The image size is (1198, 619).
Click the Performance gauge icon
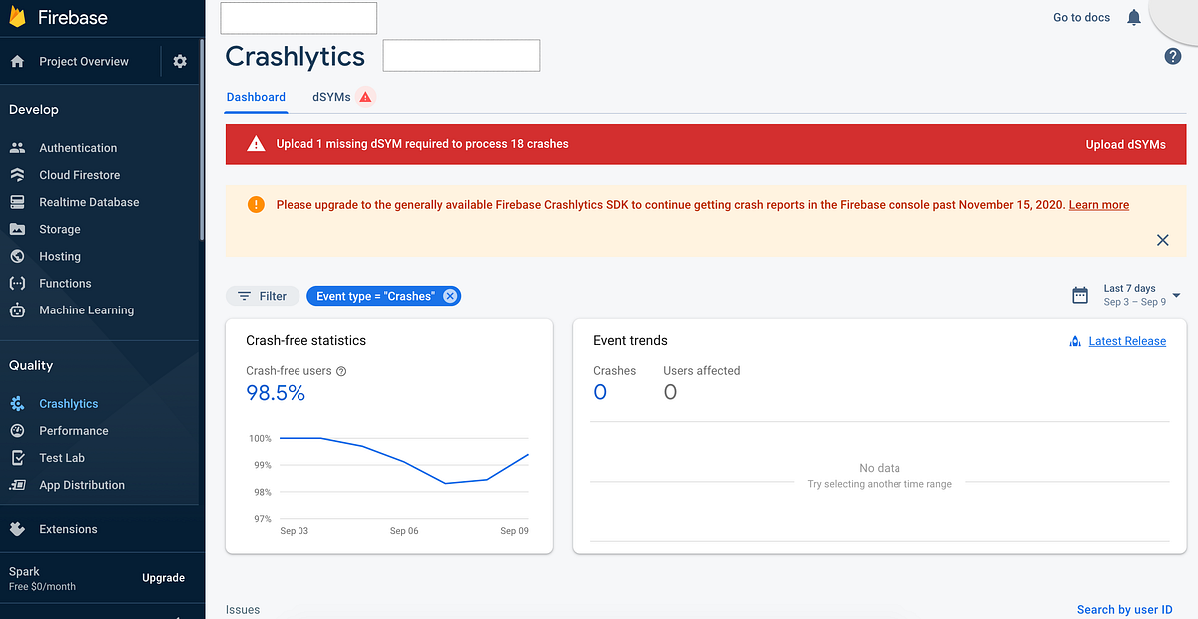point(17,431)
